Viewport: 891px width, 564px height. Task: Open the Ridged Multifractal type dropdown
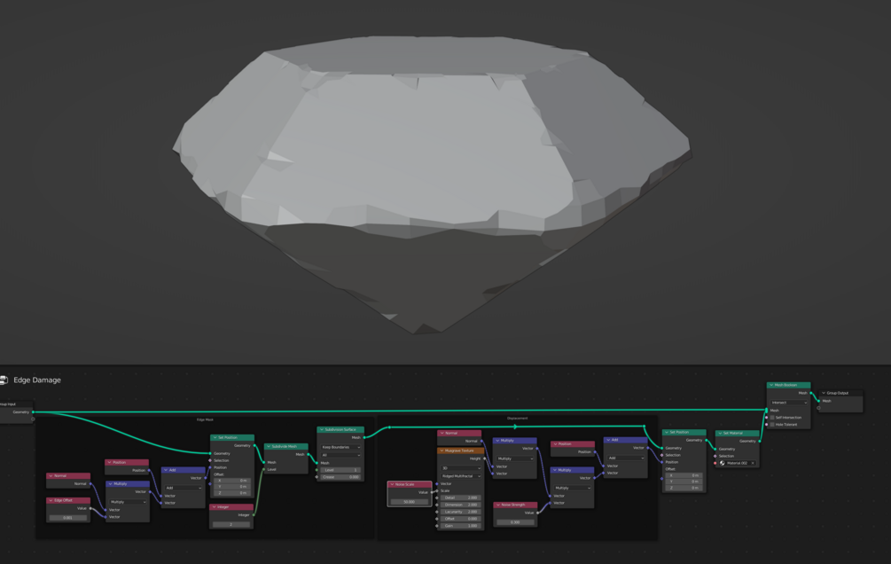tap(461, 476)
